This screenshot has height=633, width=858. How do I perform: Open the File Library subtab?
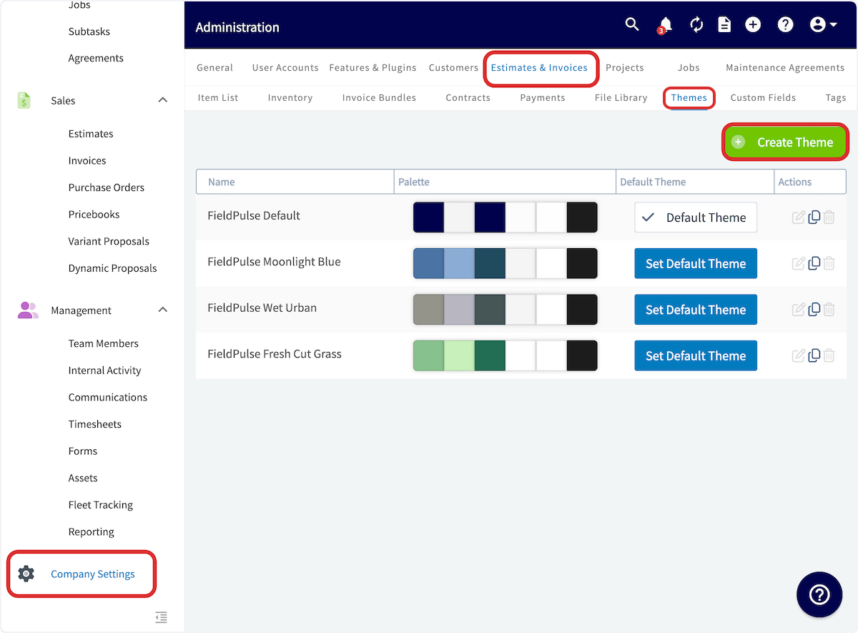point(621,97)
